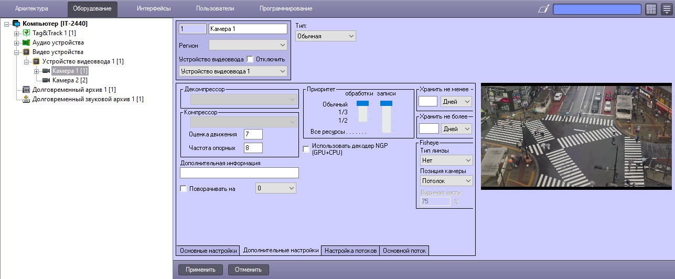Click the Долговременный звуковой архив 1 icon
675x279 pixels.
tap(27, 99)
